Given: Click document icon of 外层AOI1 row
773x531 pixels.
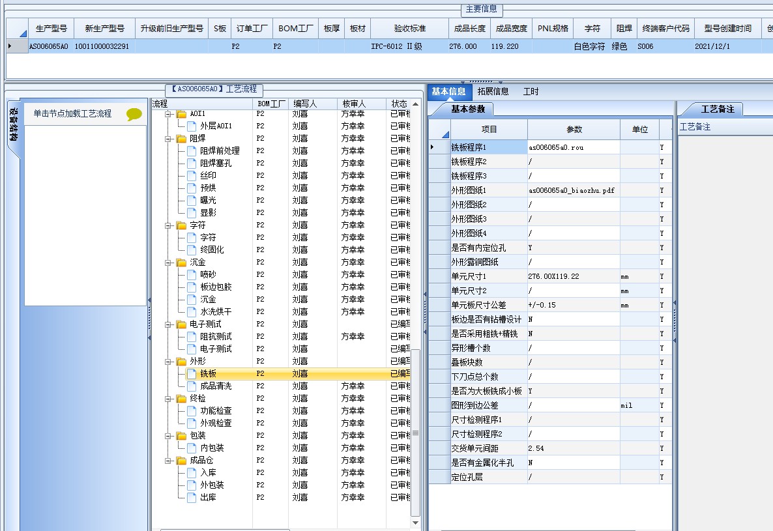Looking at the screenshot, I should click(192, 126).
